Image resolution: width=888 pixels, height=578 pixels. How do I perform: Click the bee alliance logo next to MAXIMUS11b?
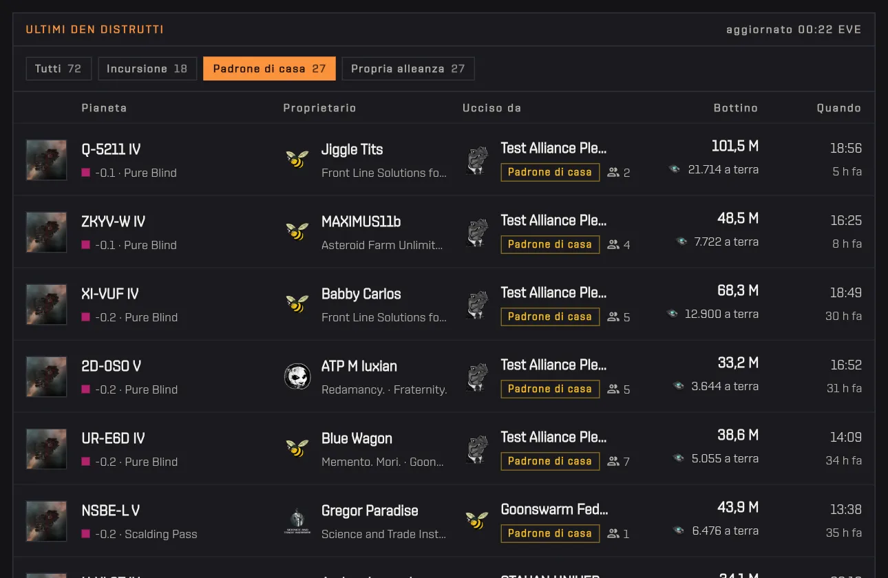(297, 232)
